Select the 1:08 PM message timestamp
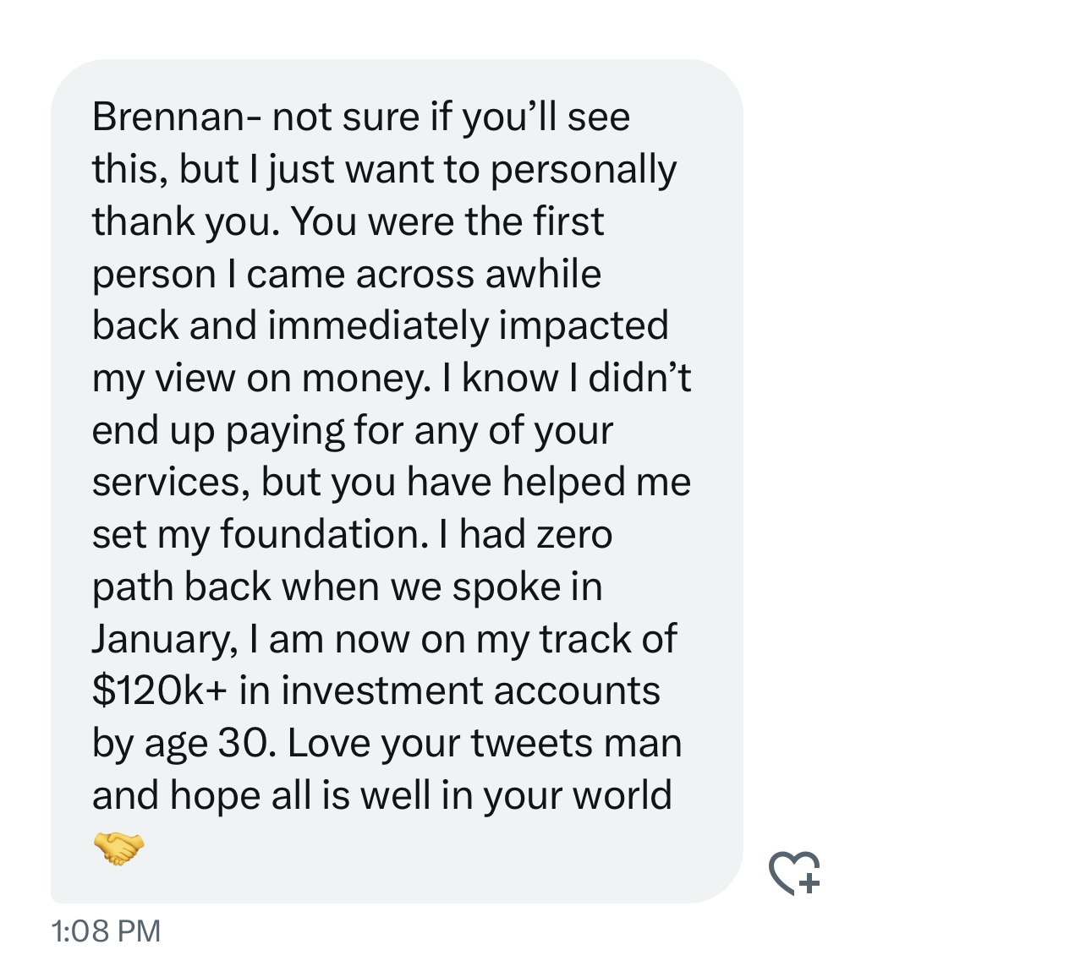Screen dimensions: 1086x977 point(106,931)
